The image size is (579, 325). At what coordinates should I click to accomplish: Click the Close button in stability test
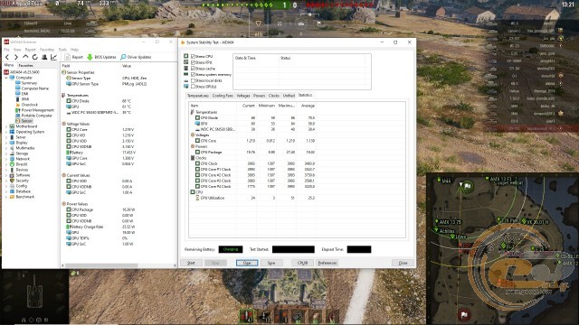(403, 263)
